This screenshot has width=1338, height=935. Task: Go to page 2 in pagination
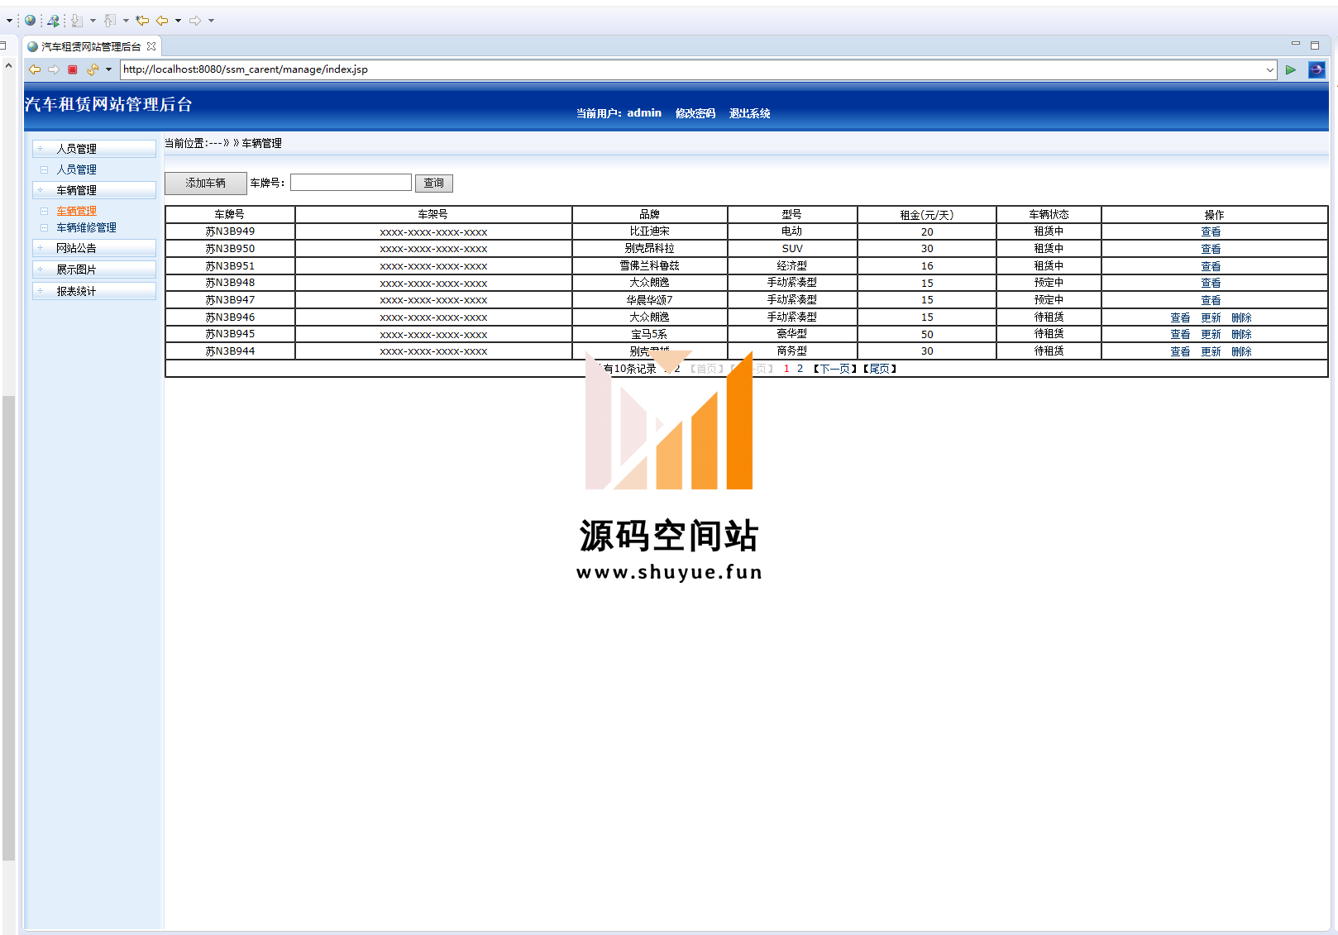point(800,369)
